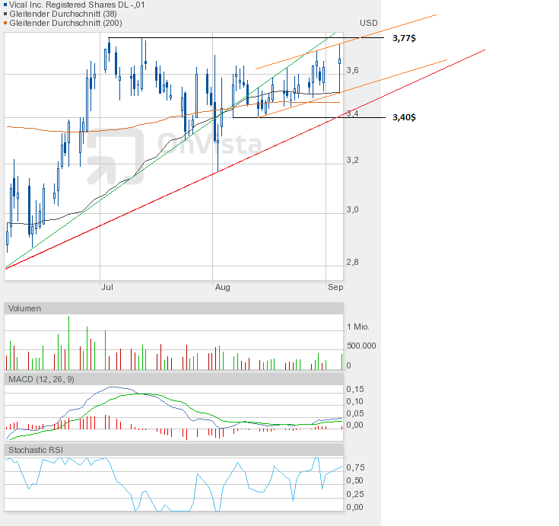This screenshot has width=559, height=526.
Task: Click the 3,40$ support price label
Action: [x=404, y=117]
